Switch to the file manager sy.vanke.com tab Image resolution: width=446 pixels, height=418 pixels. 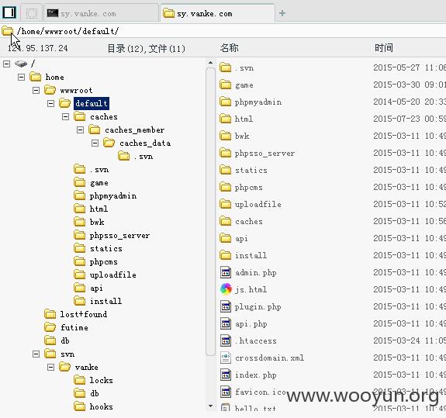[x=217, y=13]
